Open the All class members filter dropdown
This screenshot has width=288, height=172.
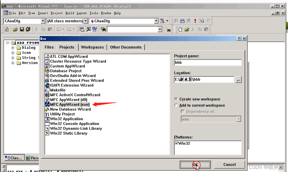[x=85, y=21]
